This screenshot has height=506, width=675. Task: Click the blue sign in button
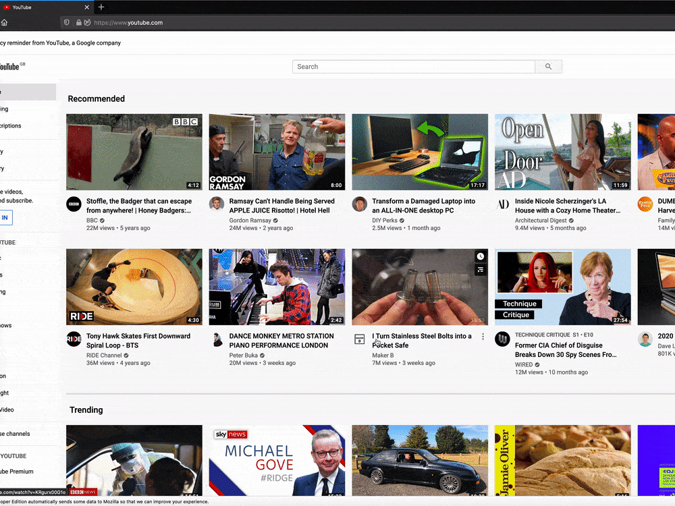(5, 218)
